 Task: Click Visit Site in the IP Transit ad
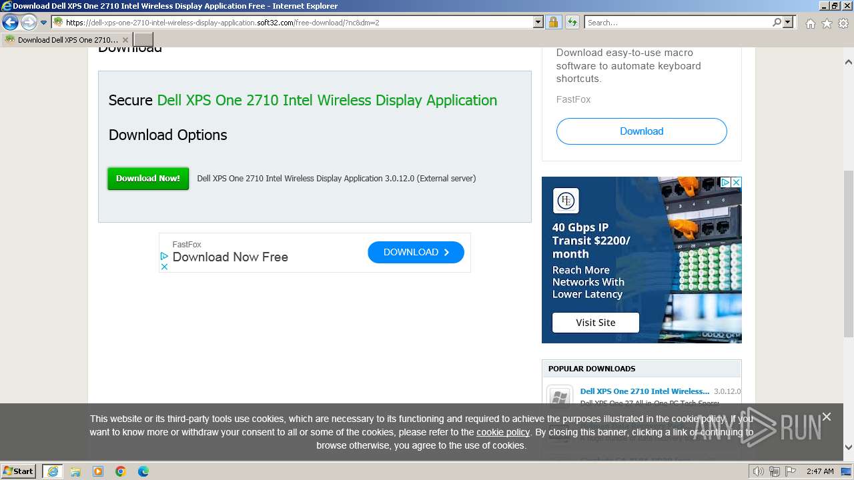coord(595,322)
